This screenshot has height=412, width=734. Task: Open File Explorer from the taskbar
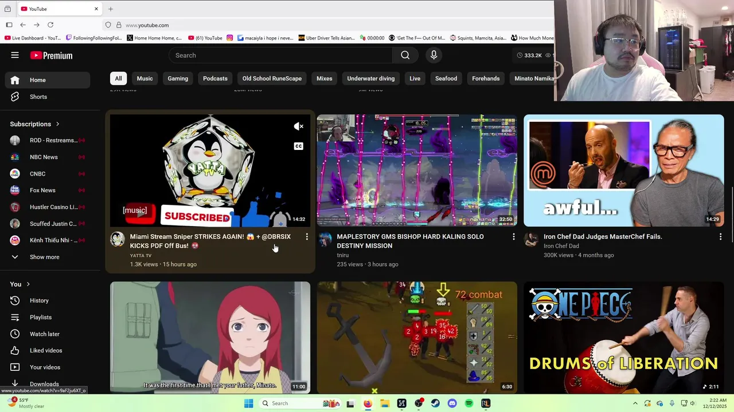[385, 403]
